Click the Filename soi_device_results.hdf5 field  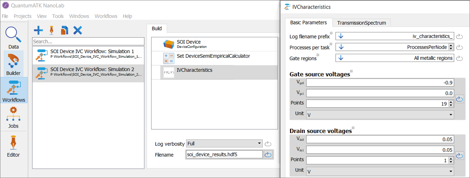pyautogui.click(x=224, y=155)
